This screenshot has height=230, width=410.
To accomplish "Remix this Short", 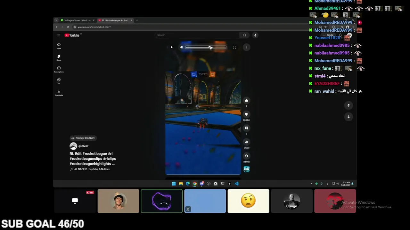I will pyautogui.click(x=246, y=156).
